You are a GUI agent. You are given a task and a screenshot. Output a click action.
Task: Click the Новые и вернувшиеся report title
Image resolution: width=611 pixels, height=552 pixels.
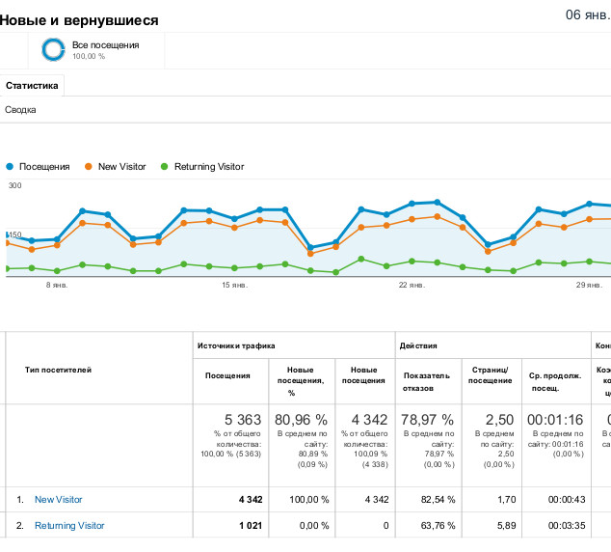click(80, 20)
